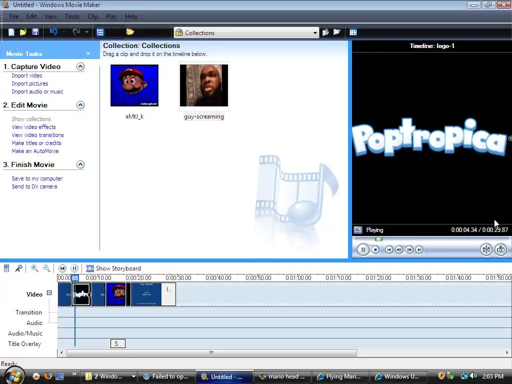
Task: Click View video effects
Action: [33, 127]
